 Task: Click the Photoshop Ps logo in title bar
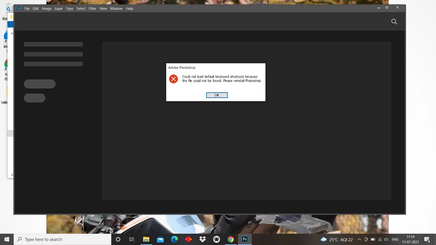pos(18,9)
